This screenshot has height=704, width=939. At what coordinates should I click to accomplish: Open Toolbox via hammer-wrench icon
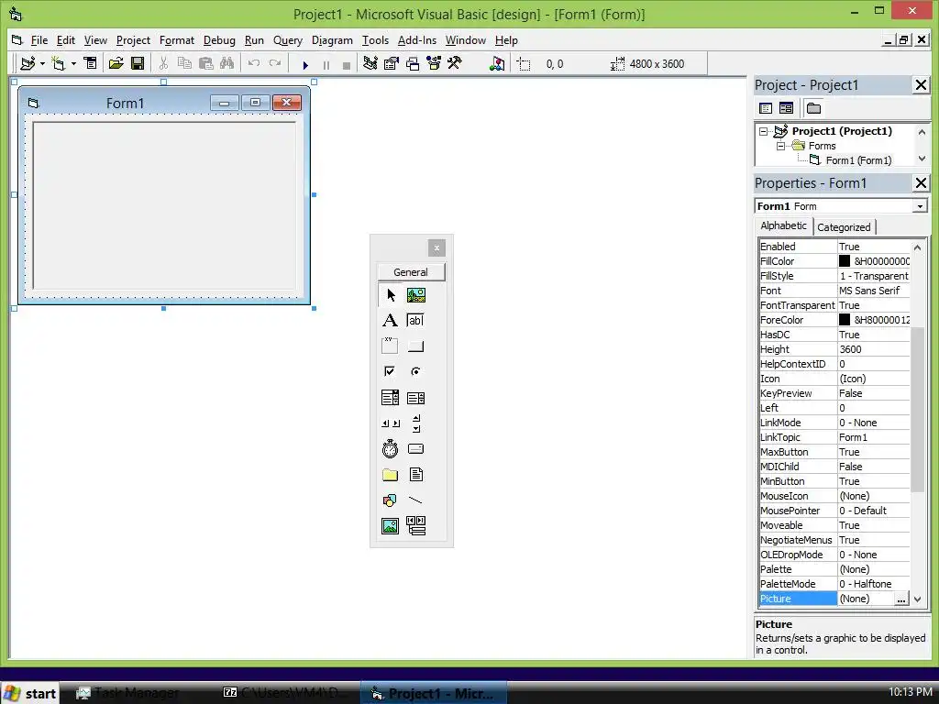455,63
